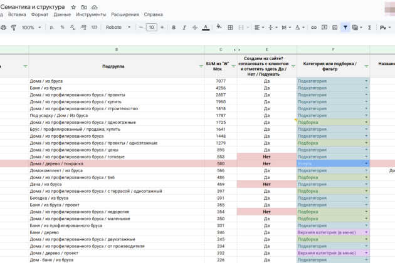Click the Подгруппа column filter icon

click(200, 66)
